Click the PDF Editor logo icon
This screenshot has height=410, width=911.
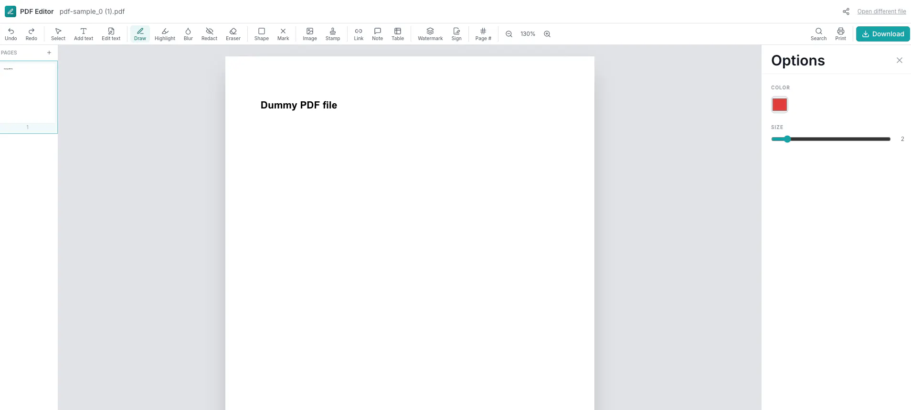click(11, 11)
